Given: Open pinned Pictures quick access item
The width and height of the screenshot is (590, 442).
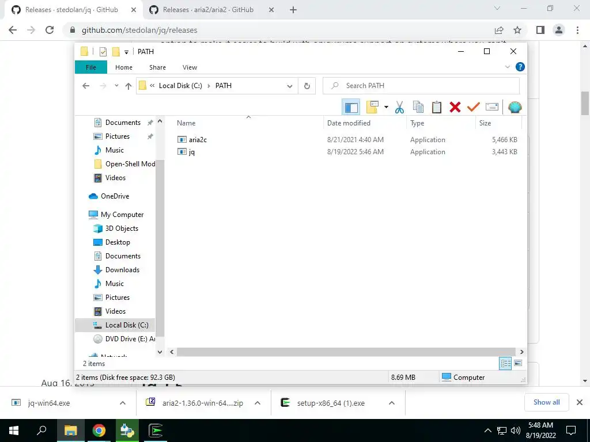Looking at the screenshot, I should pos(117,136).
